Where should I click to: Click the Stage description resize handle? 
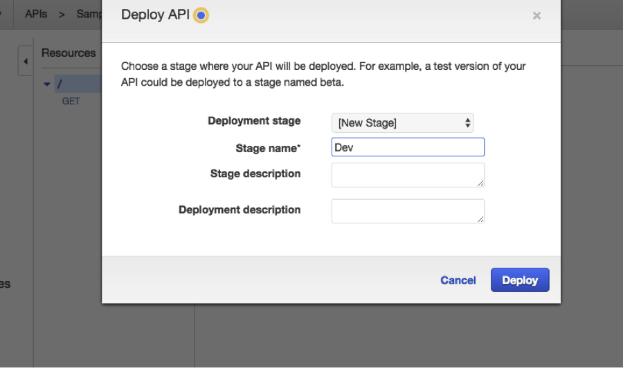(x=481, y=183)
